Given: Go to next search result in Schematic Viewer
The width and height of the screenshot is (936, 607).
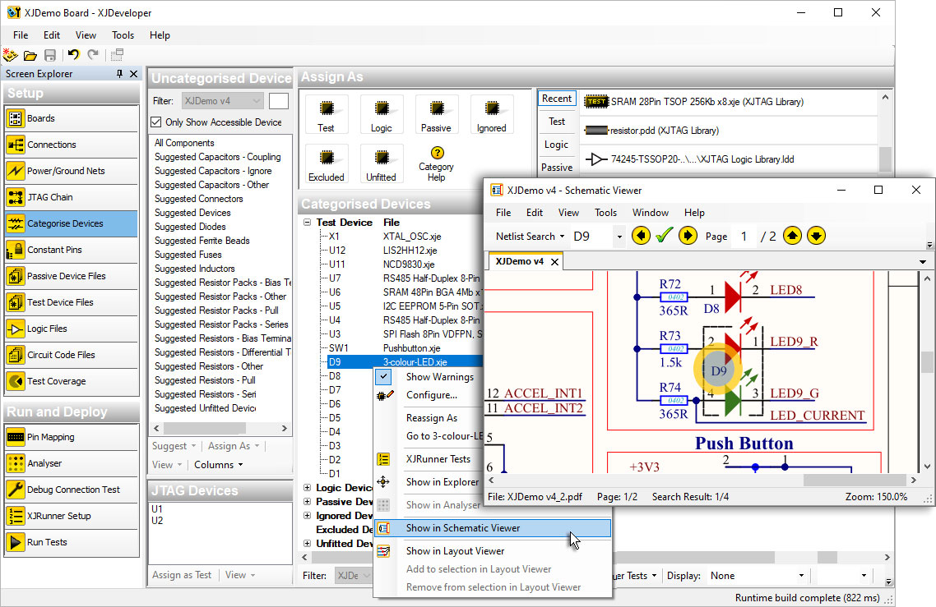Looking at the screenshot, I should (688, 236).
